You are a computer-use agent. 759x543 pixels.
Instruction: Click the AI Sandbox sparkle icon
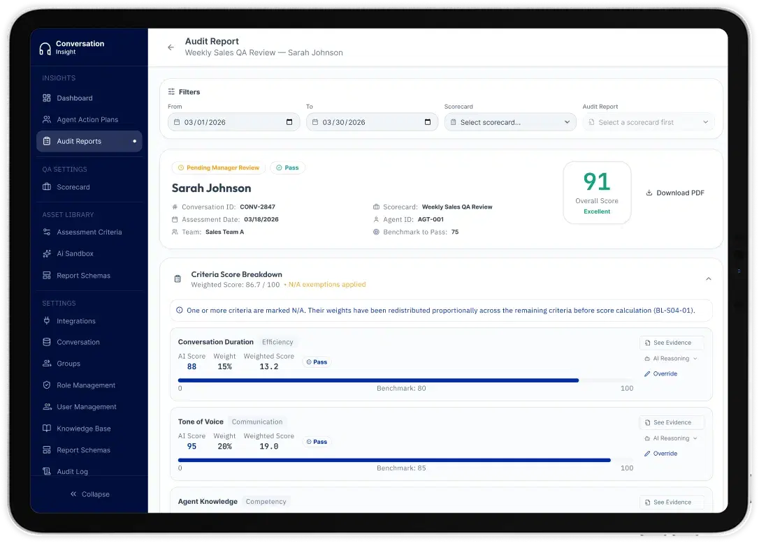[46, 253]
